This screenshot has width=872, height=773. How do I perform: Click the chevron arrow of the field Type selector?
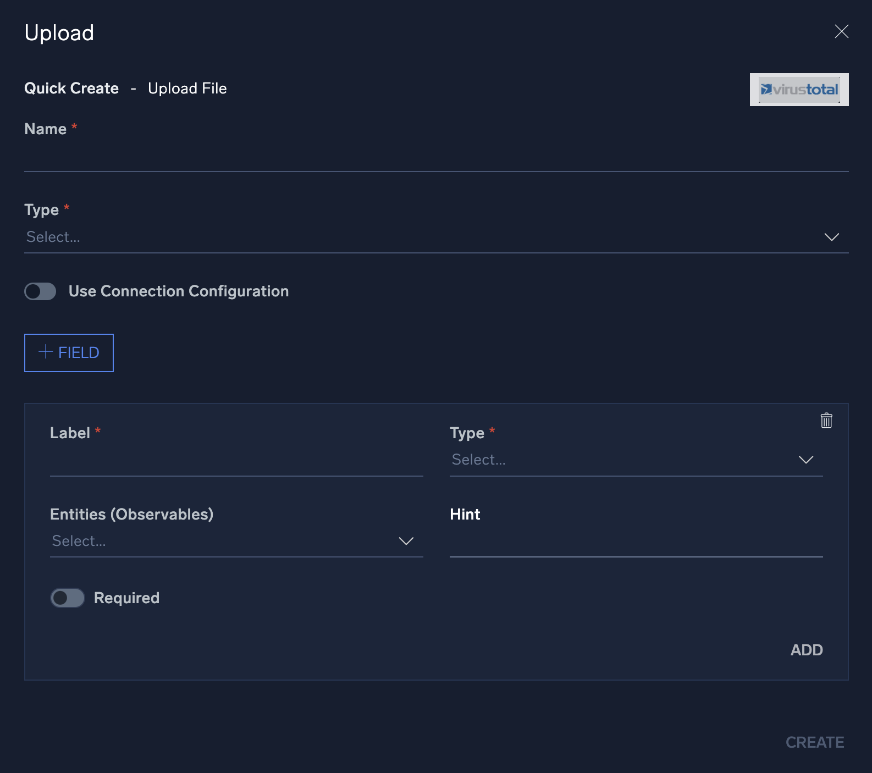pyautogui.click(x=805, y=460)
